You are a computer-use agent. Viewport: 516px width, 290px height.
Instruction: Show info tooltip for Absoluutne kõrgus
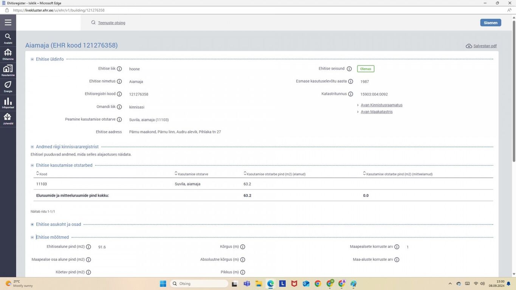coord(243,260)
